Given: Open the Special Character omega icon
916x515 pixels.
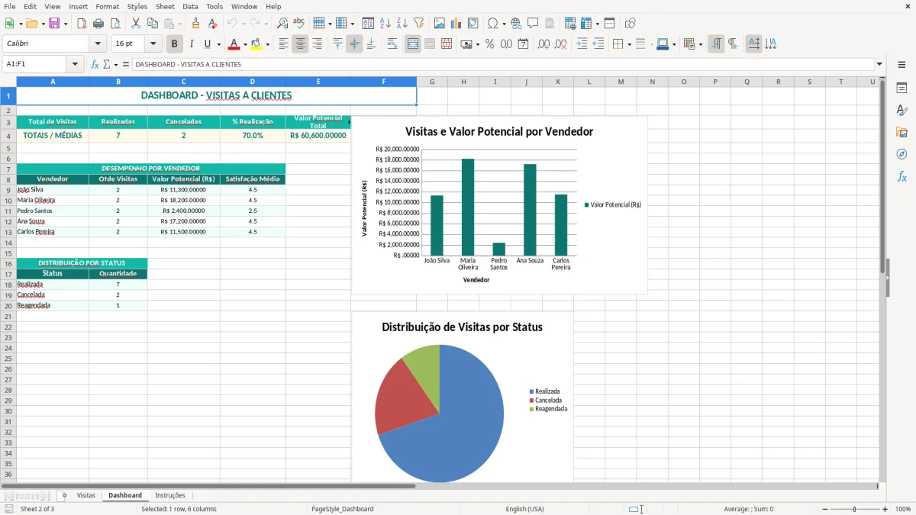Looking at the screenshot, I should pos(493,24).
